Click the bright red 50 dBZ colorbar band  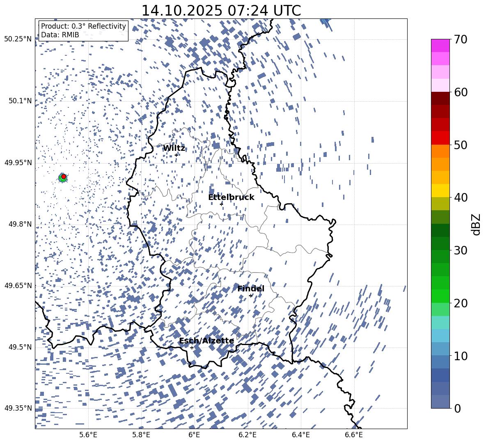(x=440, y=138)
